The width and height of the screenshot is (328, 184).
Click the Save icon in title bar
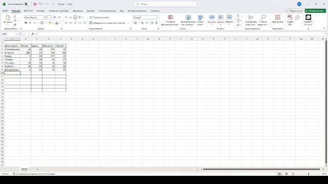(x=35, y=4)
